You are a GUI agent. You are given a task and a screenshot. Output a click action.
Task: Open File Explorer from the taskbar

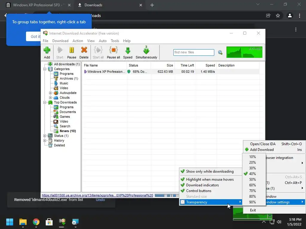point(23,222)
